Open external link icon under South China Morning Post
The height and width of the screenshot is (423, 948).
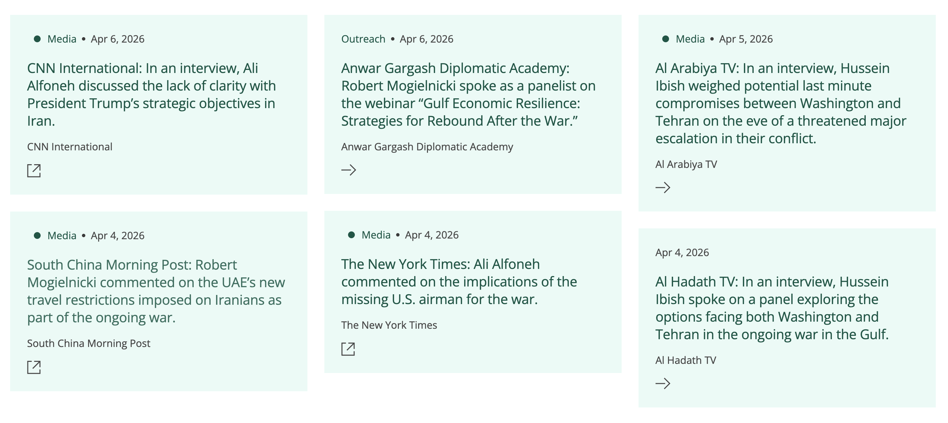click(x=34, y=367)
